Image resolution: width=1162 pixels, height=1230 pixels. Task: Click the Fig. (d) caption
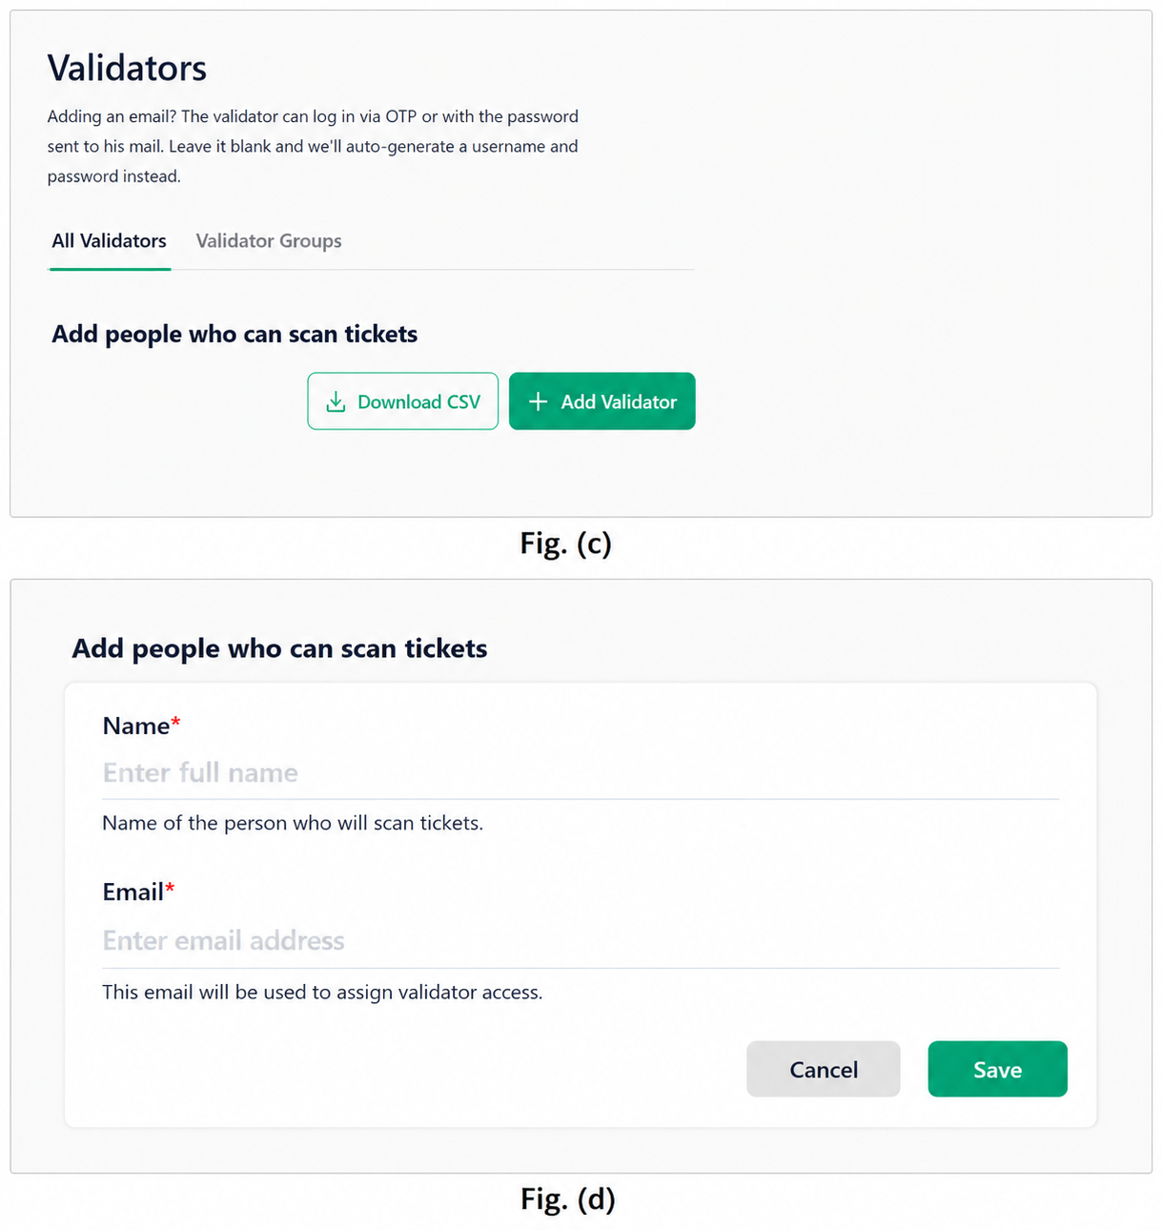coord(567,1199)
